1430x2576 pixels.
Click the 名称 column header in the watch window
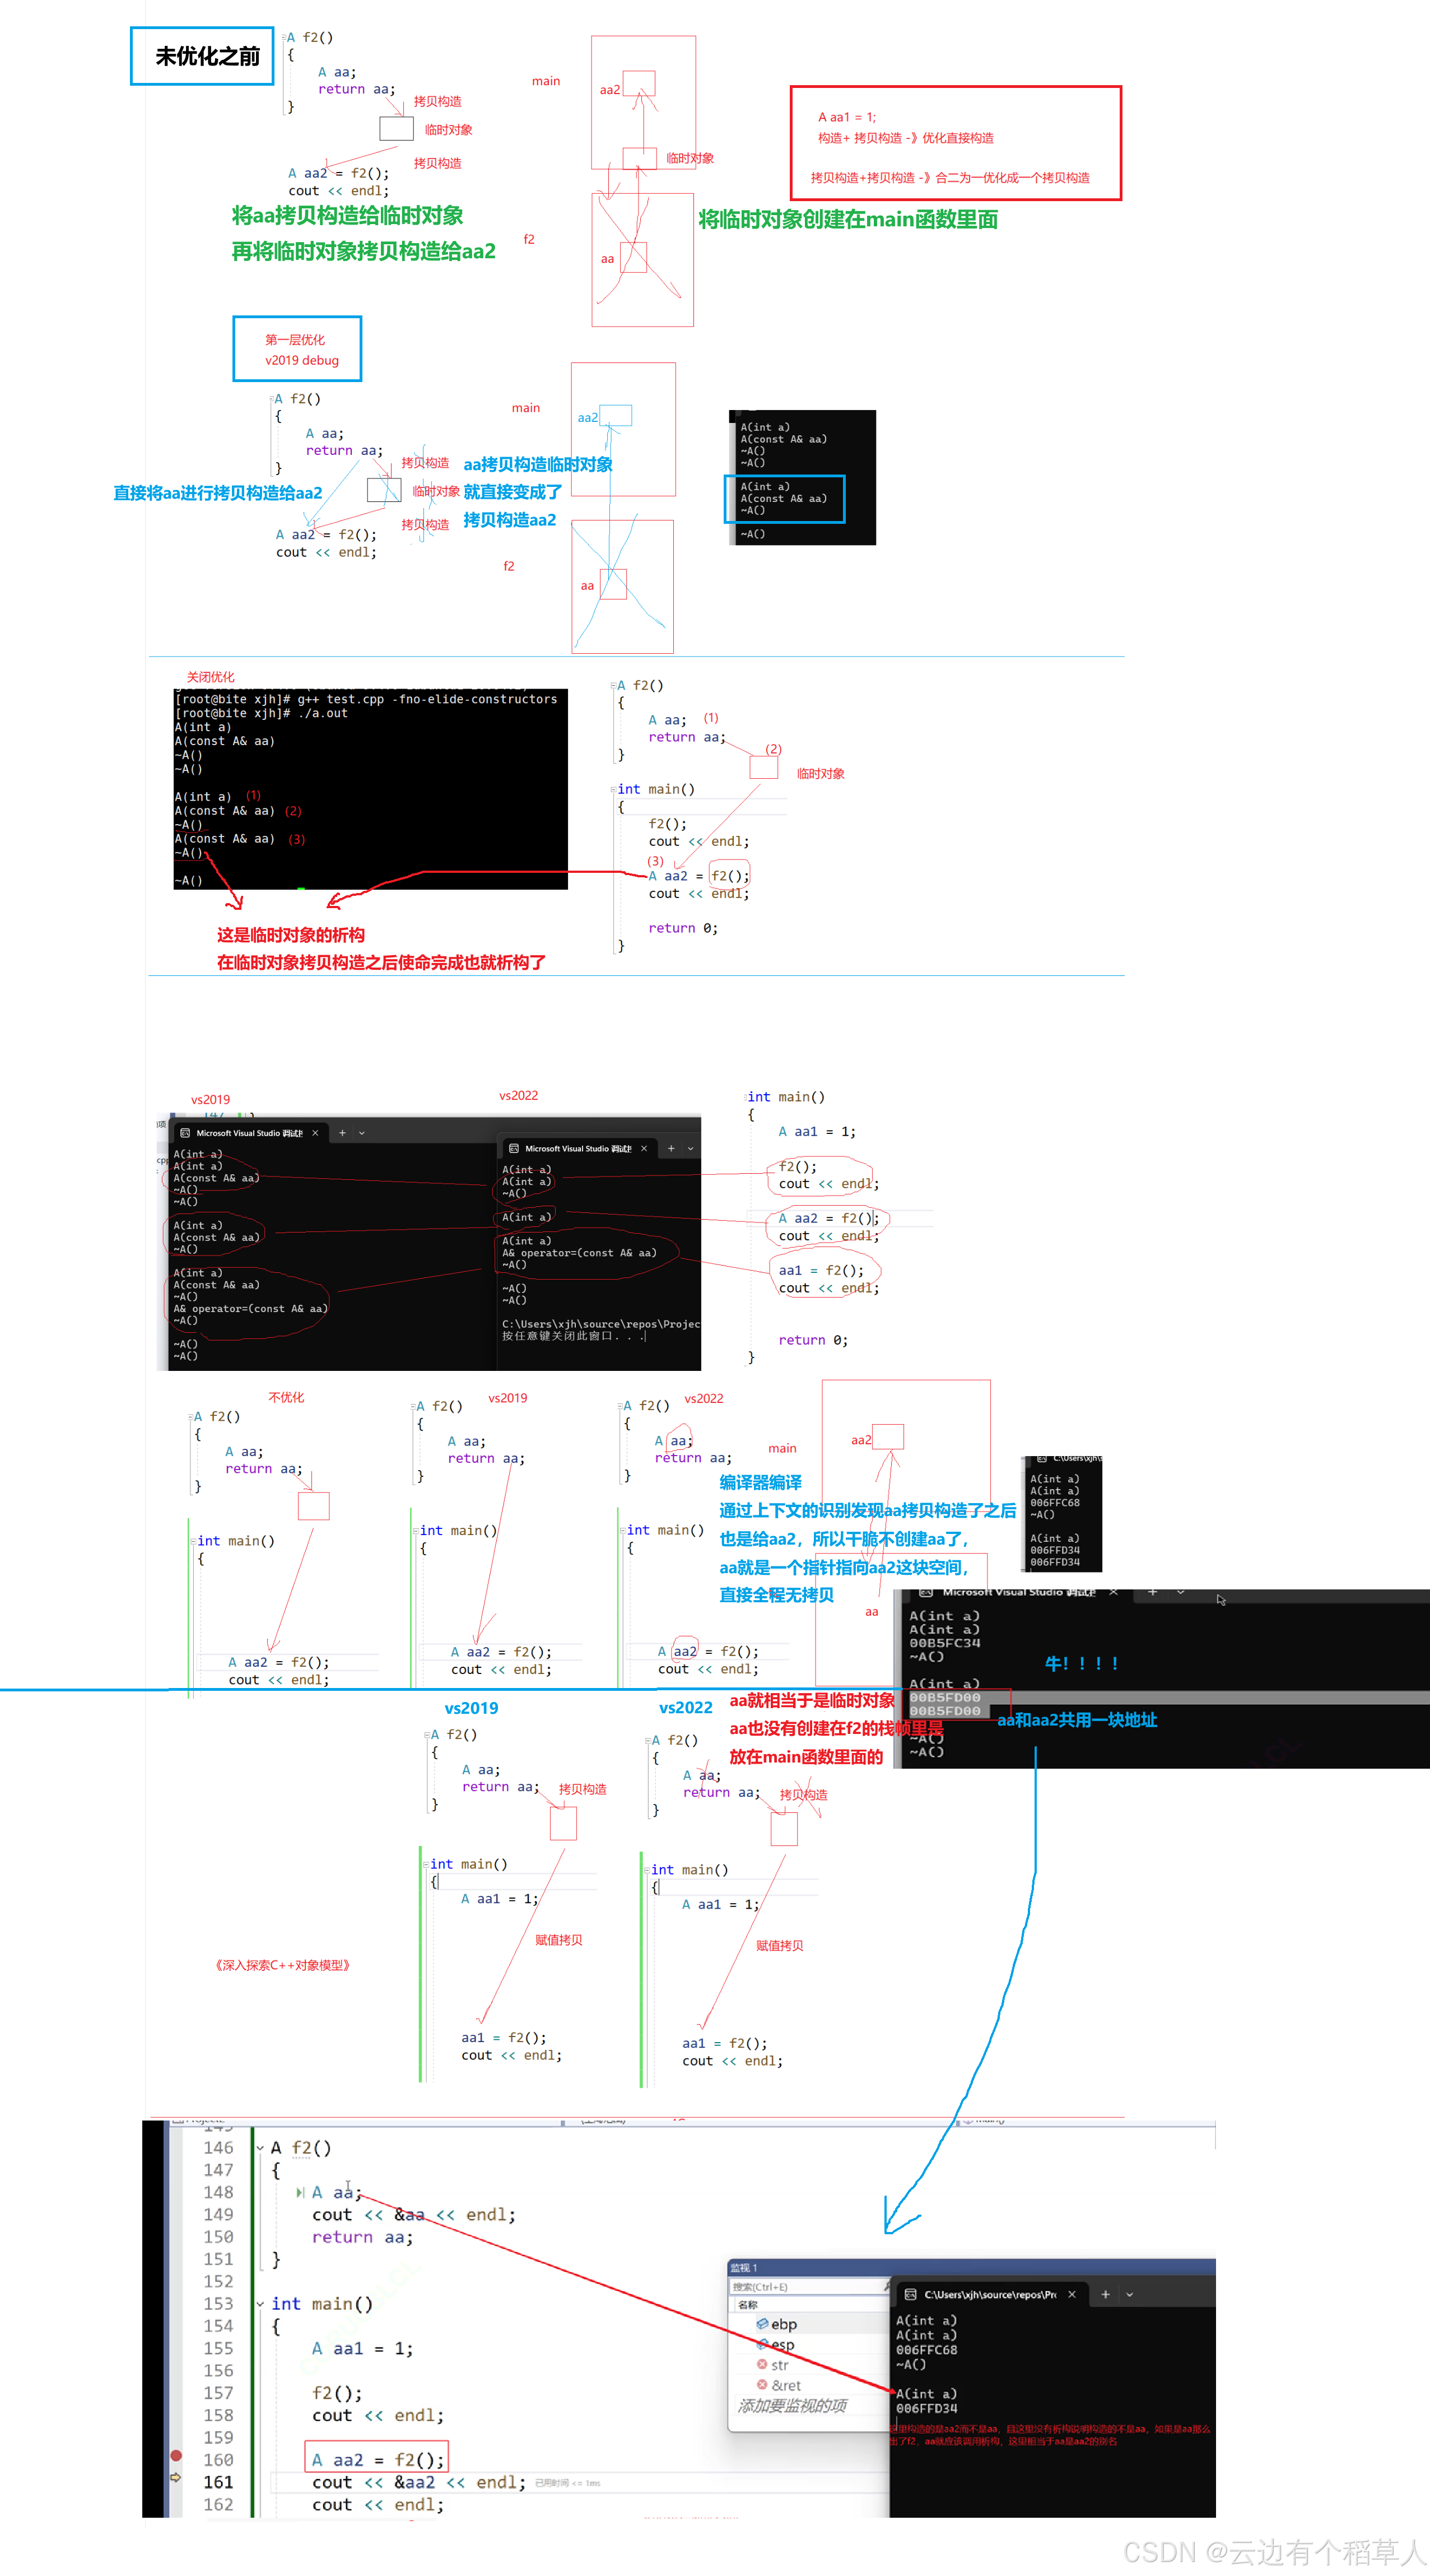pyautogui.click(x=748, y=2304)
